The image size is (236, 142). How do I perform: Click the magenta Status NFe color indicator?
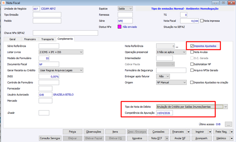tap(119, 27)
